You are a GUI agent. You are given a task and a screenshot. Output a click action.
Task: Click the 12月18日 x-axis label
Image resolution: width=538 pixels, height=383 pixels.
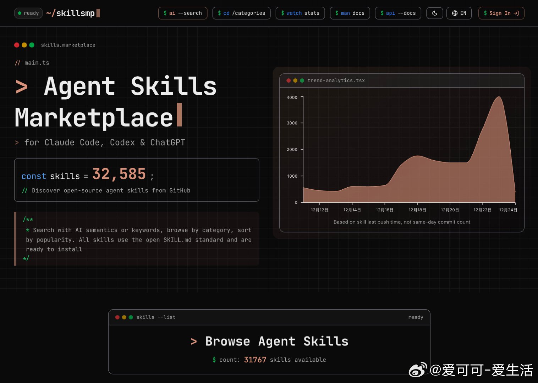[x=417, y=210]
